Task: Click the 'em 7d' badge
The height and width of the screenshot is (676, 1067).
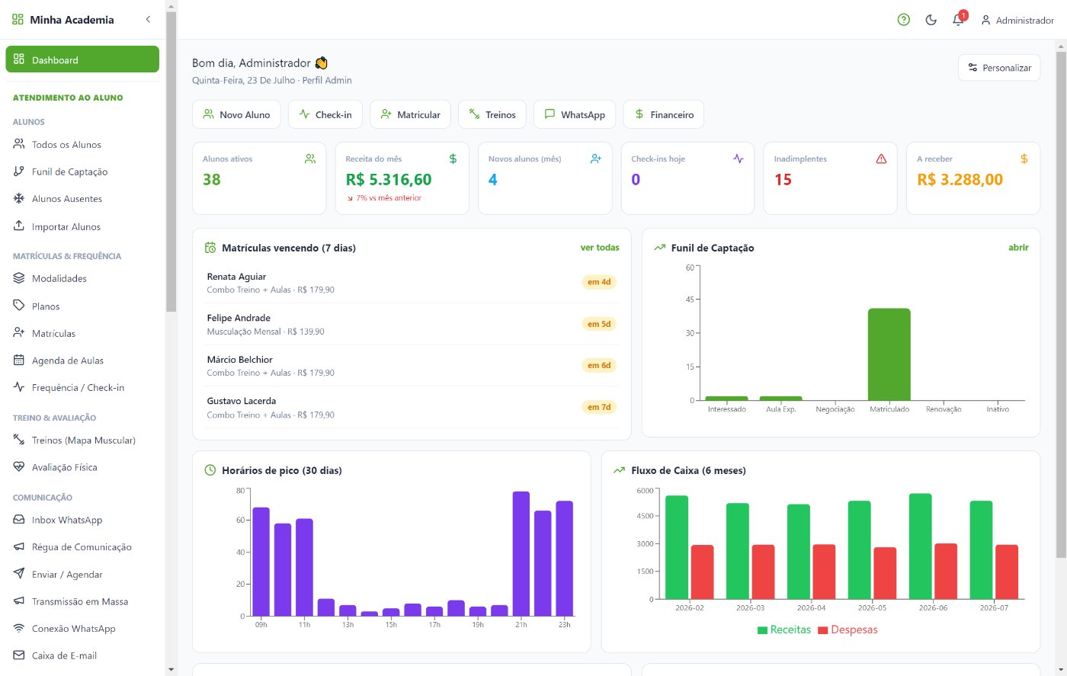Action: [x=599, y=407]
